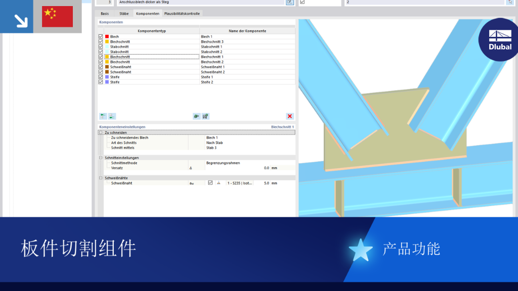Uncheck the Blech 1 component checkbox
The height and width of the screenshot is (291, 518).
point(101,36)
